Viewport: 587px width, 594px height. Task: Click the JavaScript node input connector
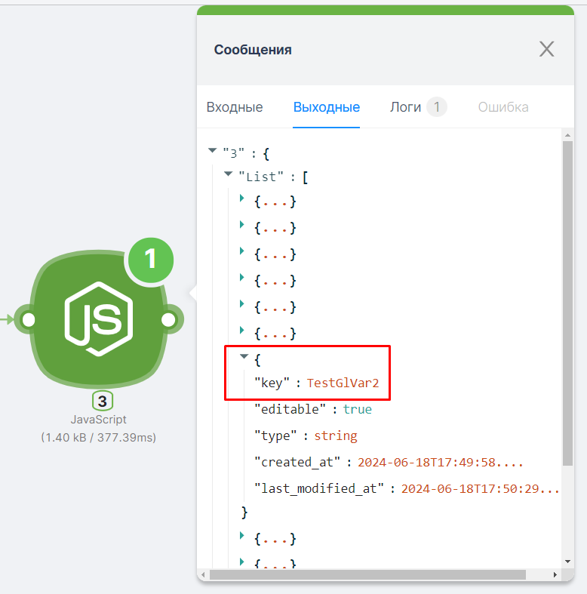[x=29, y=320]
